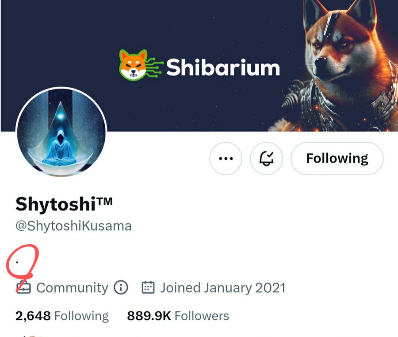The height and width of the screenshot is (337, 398).
Task: Click the Community label text
Action: click(72, 288)
